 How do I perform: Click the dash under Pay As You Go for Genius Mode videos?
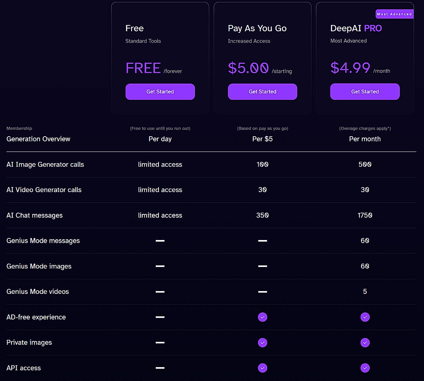click(x=262, y=291)
